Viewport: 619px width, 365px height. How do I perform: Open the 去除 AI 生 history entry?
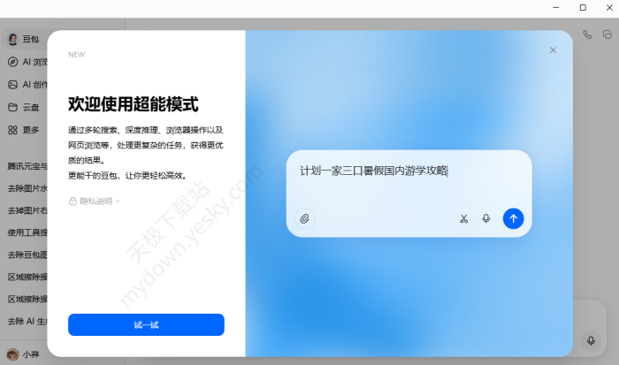27,322
